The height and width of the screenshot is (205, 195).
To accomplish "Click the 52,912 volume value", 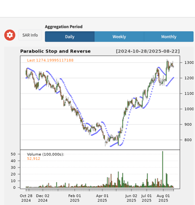I will [x=33, y=159].
